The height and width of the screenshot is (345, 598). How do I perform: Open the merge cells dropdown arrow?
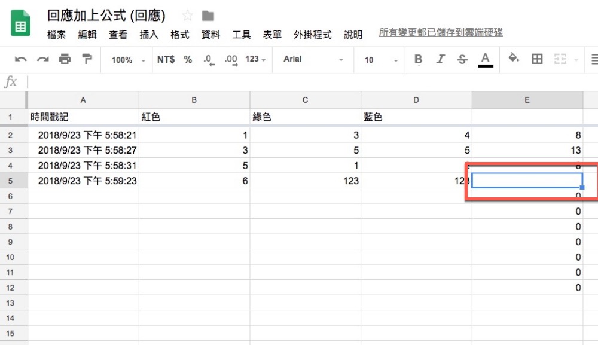[x=576, y=60]
